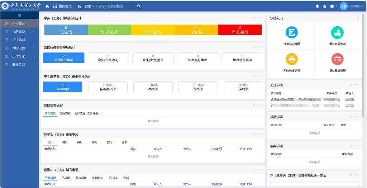Select the 橙灯 tab
This screenshot has height=188, width=367.
pos(65,142)
